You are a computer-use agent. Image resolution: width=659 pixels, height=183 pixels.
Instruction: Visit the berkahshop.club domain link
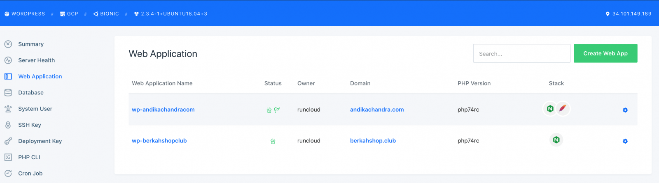373,141
